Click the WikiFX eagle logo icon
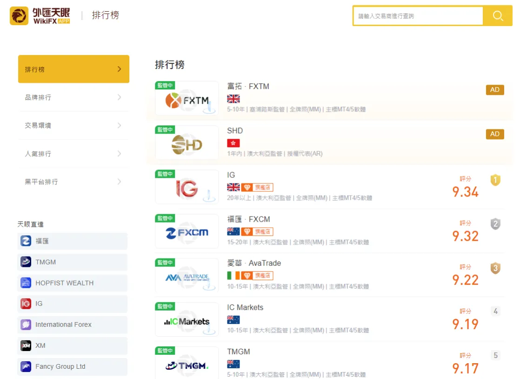The image size is (520, 379). click(19, 16)
